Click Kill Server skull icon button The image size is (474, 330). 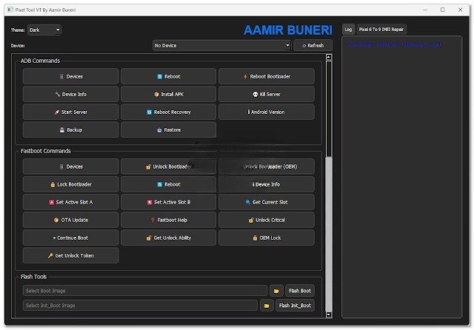pos(267,94)
